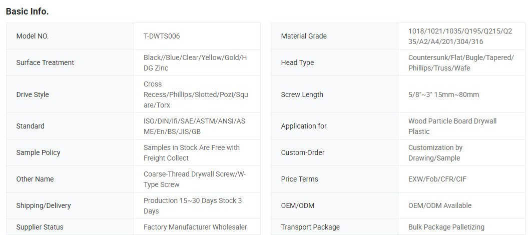This screenshot has height=235, width=528.
Task: Select the model number T-DWTS006
Action: pyautogui.click(x=162, y=36)
